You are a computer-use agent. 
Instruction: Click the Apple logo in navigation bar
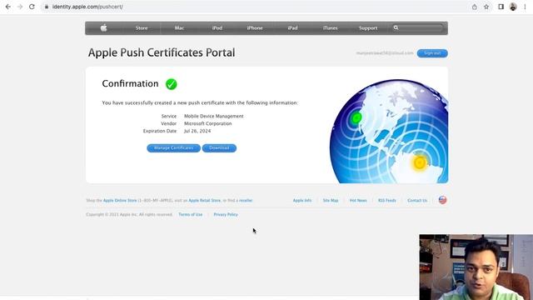[103, 27]
